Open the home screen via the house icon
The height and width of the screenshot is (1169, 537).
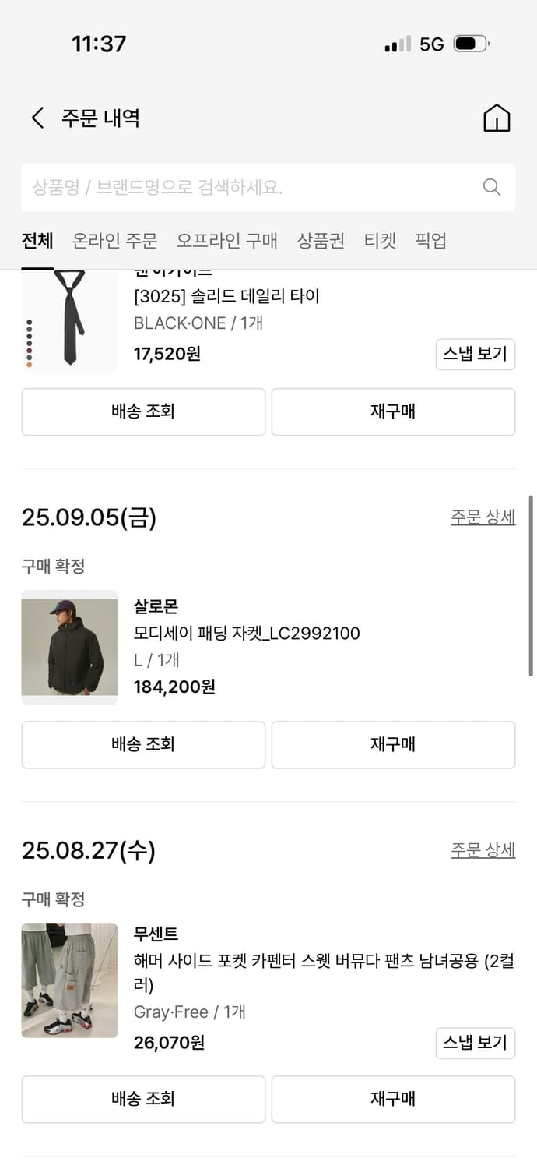click(497, 117)
